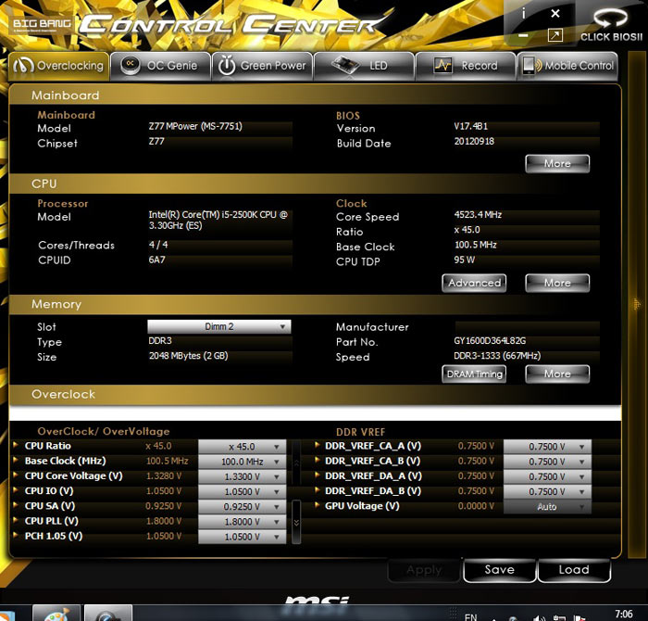Open the info 'i' icon in the title area
This screenshot has width=648, height=621.
point(524,14)
